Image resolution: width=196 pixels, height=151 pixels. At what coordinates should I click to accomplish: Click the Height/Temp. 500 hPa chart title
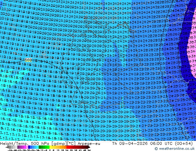(x=25, y=144)
